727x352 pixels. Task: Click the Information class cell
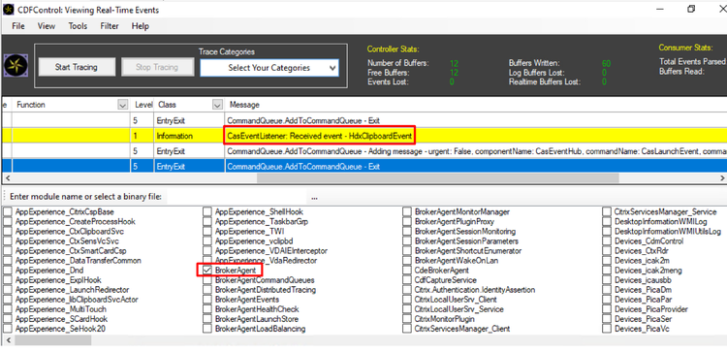189,136
